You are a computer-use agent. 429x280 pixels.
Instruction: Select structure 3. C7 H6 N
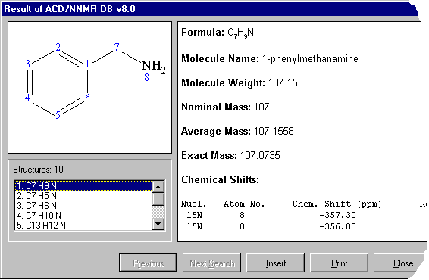click(x=83, y=206)
